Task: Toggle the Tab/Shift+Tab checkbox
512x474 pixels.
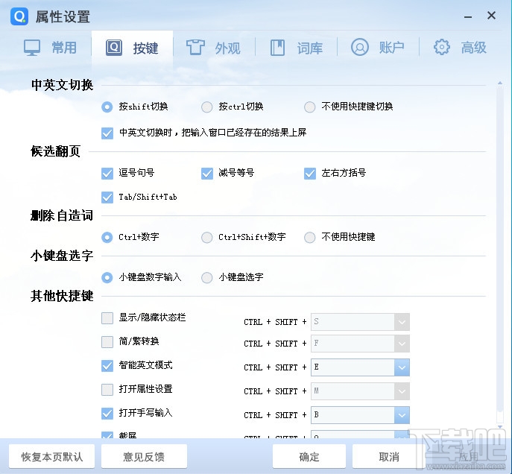Action: pyautogui.click(x=107, y=197)
